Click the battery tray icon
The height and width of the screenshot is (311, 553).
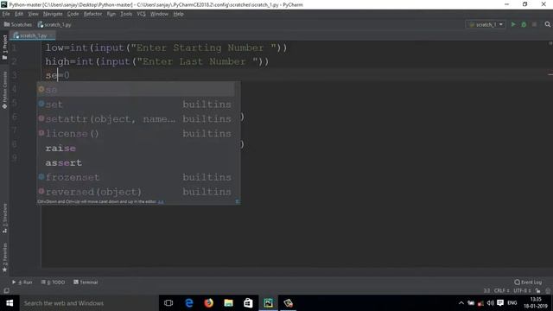pyautogui.click(x=471, y=303)
